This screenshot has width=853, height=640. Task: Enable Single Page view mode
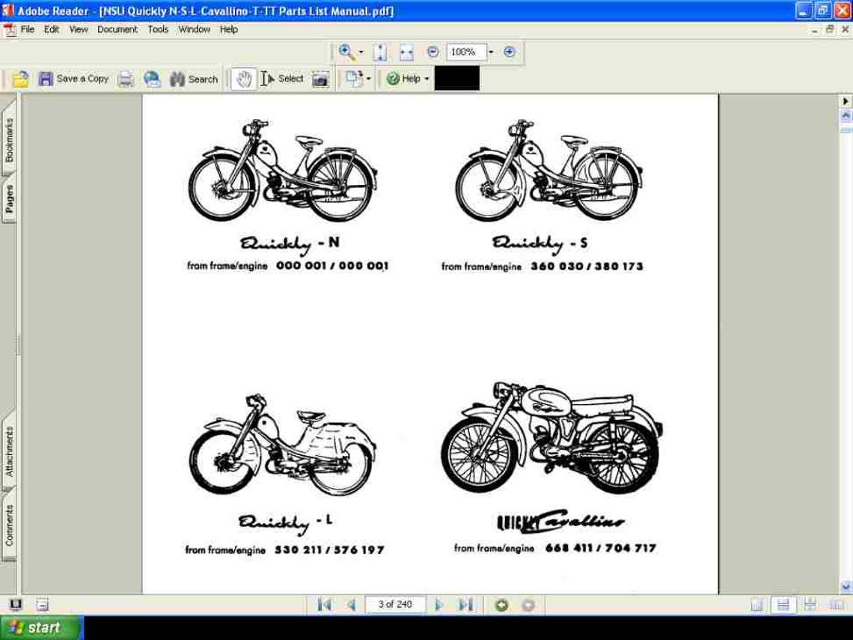click(756, 604)
